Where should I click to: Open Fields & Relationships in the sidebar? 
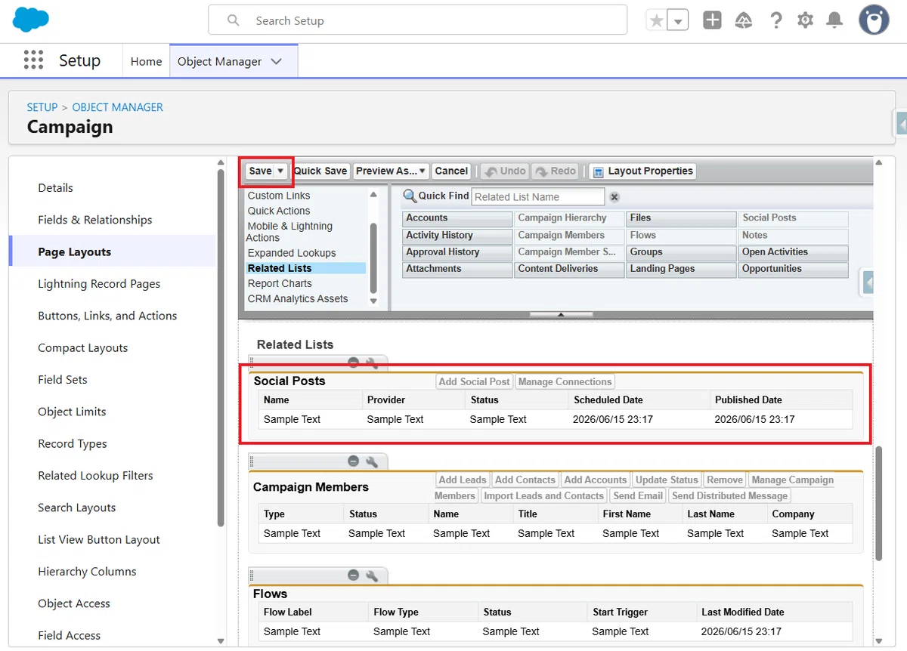click(95, 220)
